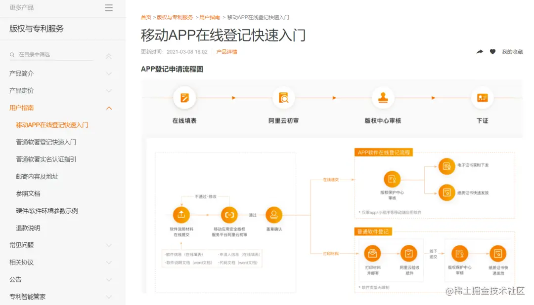Screen dimensions: 534x305
Task: Select the 公告 menu label
Action: click(15, 279)
